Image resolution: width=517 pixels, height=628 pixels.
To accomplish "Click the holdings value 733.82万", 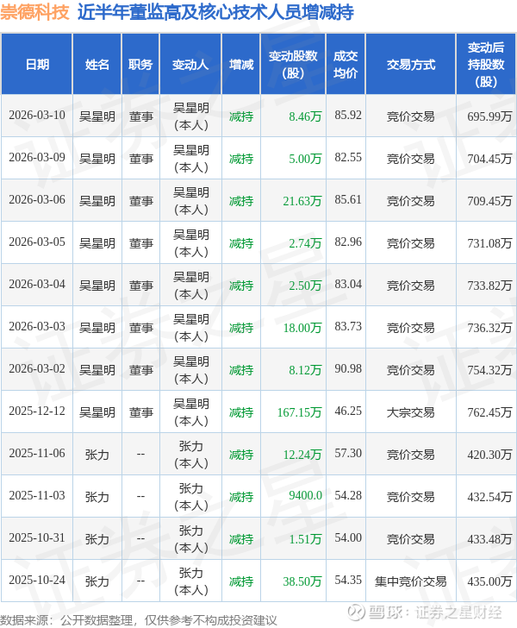I will tap(489, 286).
